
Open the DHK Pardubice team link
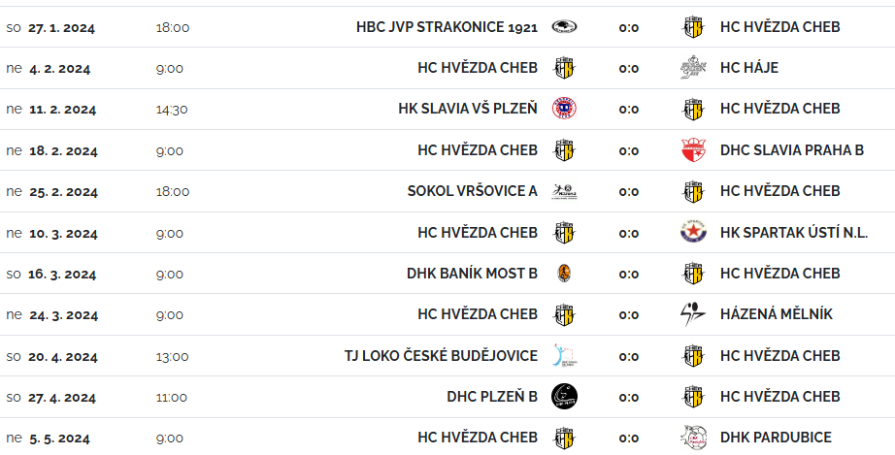click(776, 438)
